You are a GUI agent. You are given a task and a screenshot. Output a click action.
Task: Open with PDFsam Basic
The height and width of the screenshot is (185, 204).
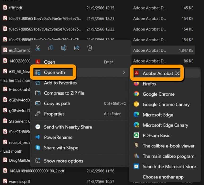pos(165,135)
